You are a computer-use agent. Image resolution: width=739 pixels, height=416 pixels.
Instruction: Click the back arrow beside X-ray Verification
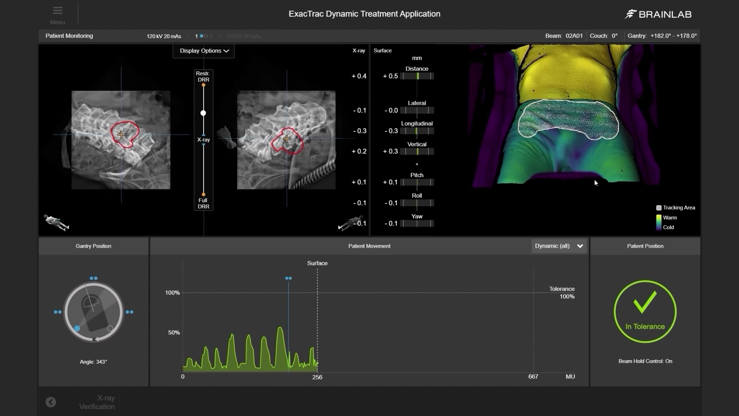pyautogui.click(x=51, y=402)
